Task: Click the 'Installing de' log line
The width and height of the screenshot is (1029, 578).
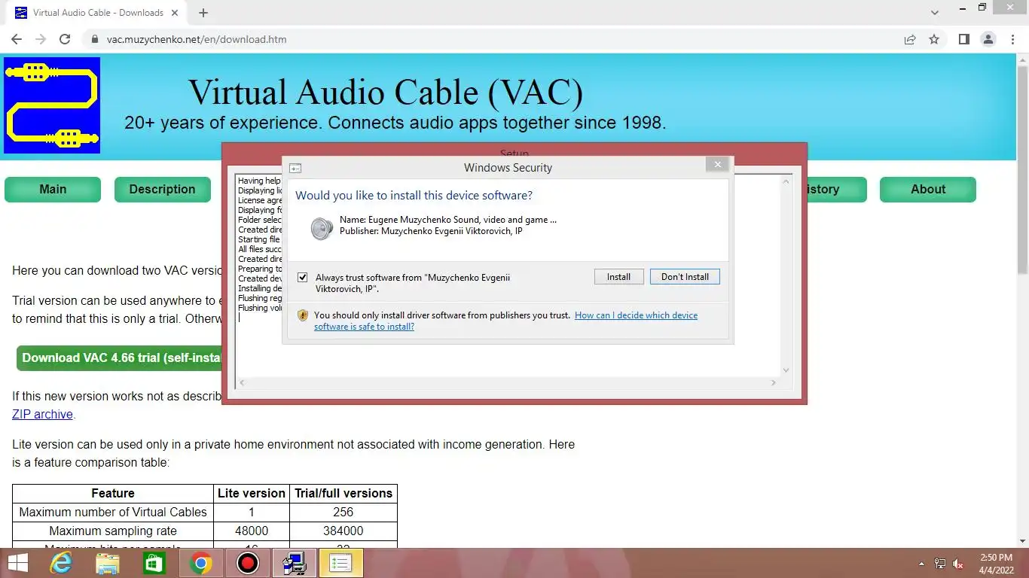Action: 260,288
